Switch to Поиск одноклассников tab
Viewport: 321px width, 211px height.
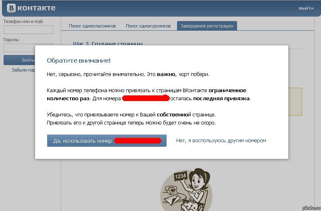coord(92,26)
